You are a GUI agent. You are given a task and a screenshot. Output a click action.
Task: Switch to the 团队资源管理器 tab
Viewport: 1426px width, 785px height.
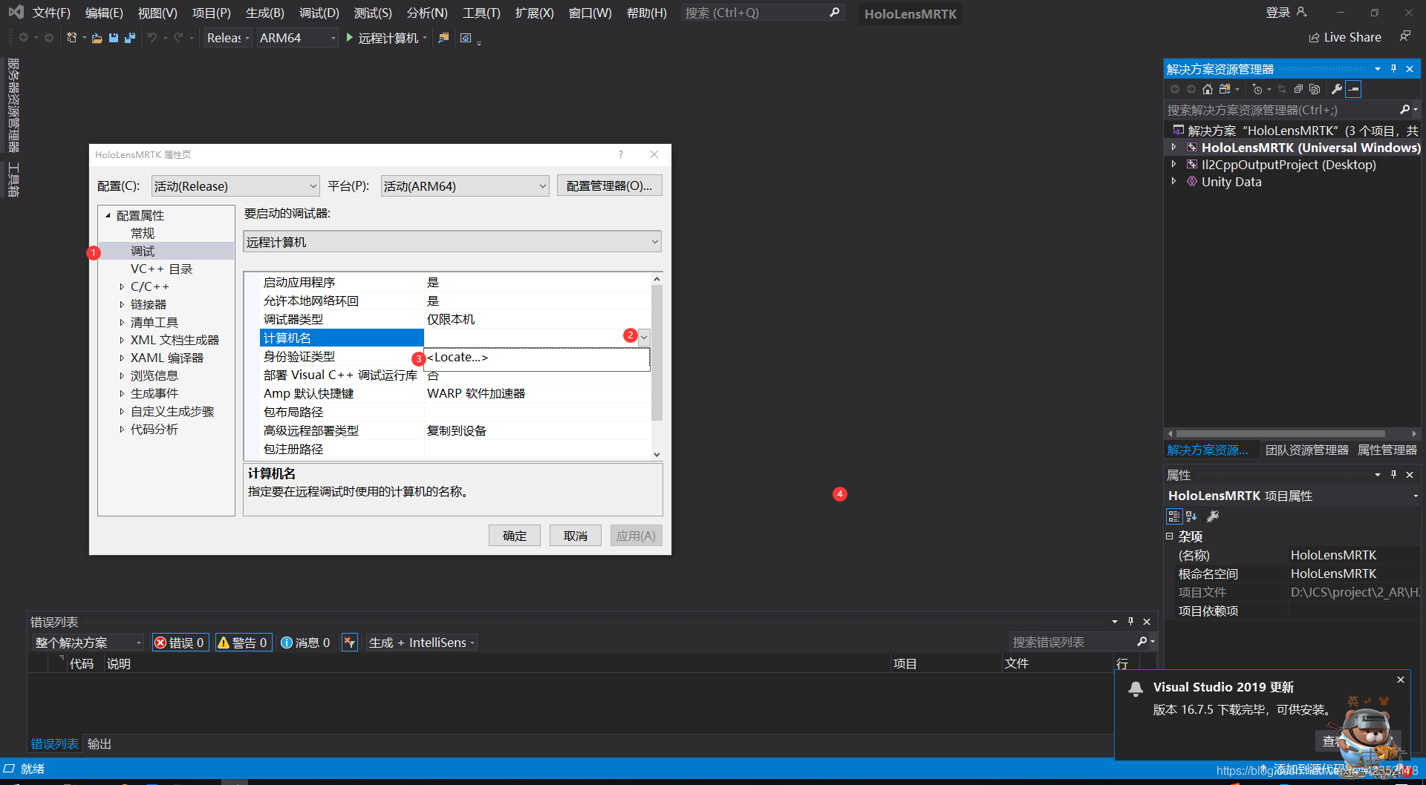(x=1307, y=450)
